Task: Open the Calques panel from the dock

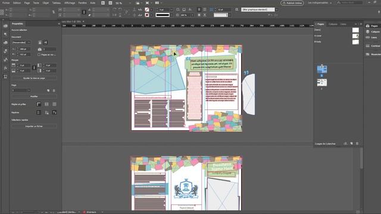Action: pyautogui.click(x=373, y=32)
